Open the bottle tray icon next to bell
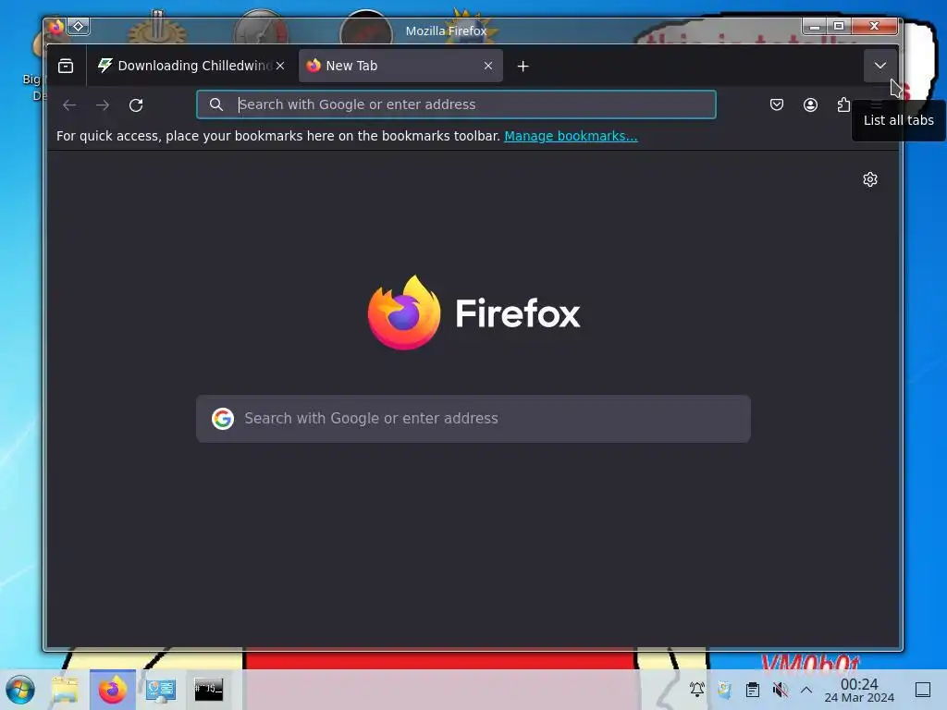 (725, 690)
